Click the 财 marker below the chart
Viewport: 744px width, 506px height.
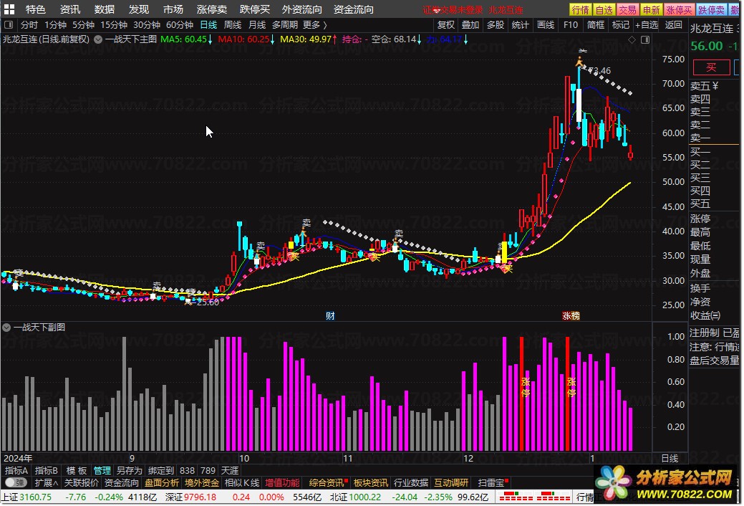pos(330,316)
